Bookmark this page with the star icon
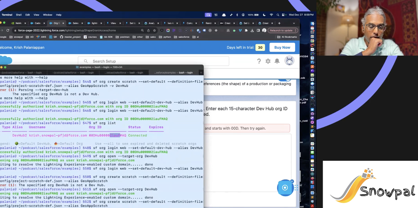 click(154, 30)
